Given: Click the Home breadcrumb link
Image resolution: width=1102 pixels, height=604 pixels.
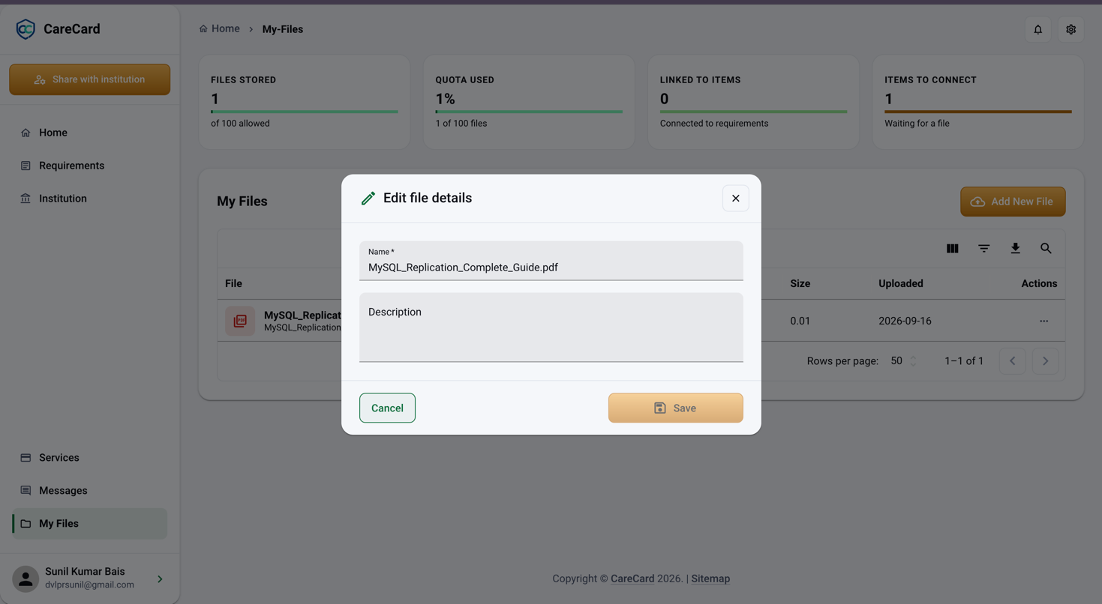Looking at the screenshot, I should tap(219, 28).
